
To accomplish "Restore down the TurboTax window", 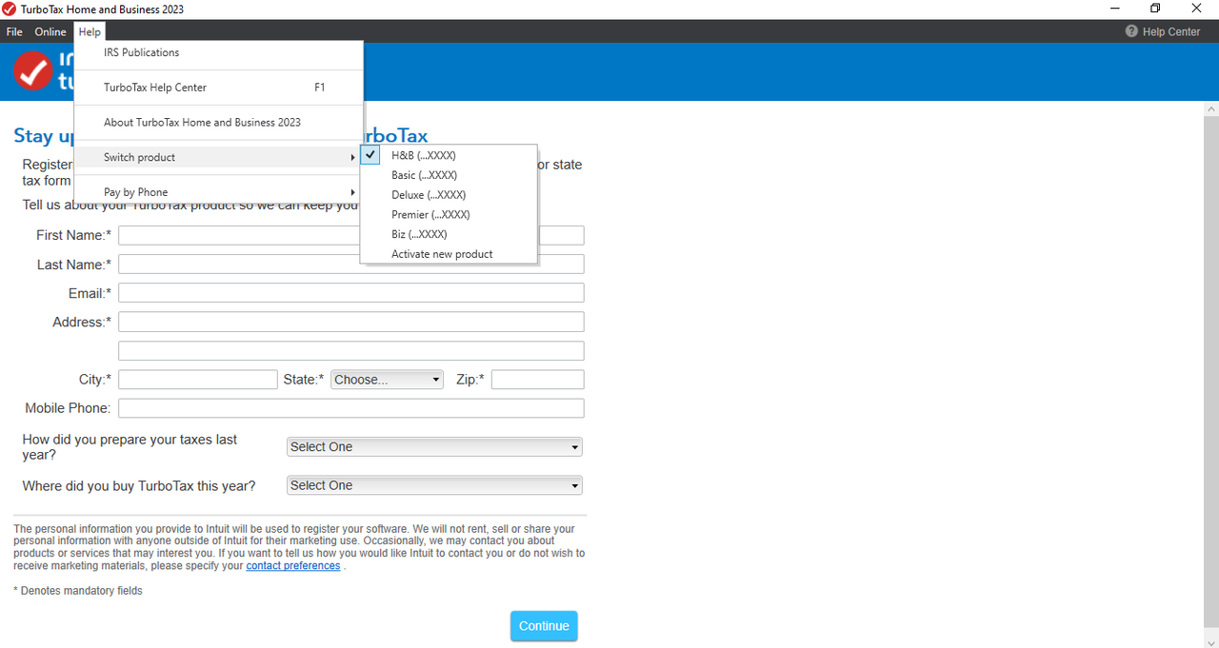I will (x=1155, y=9).
